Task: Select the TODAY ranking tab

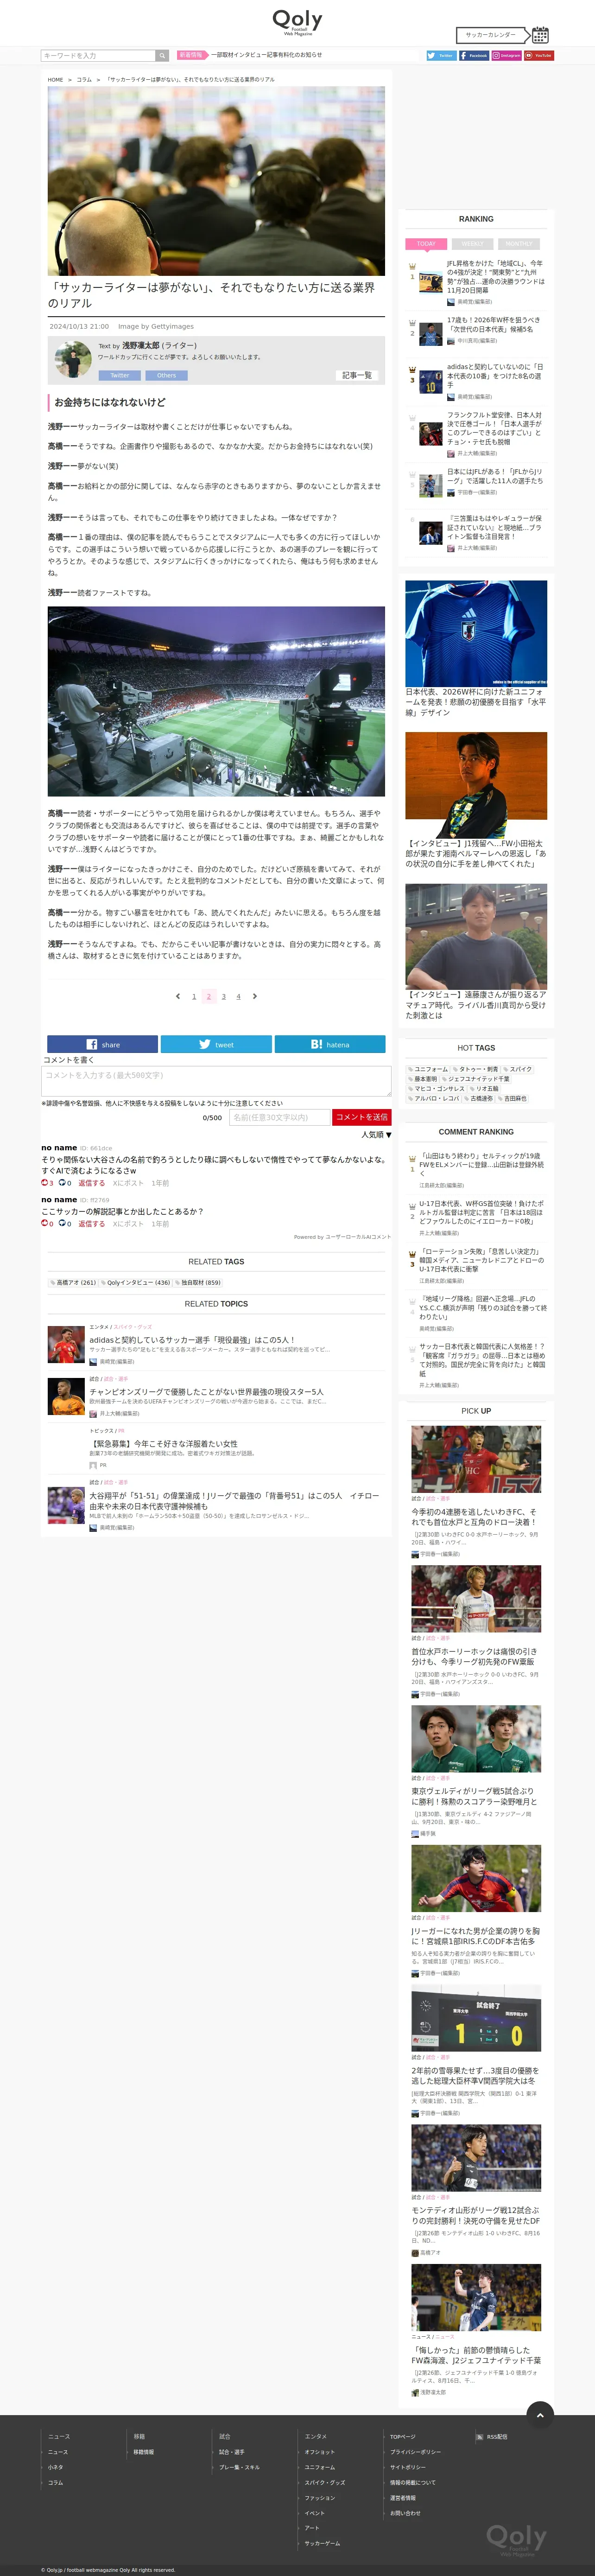Action: (426, 244)
